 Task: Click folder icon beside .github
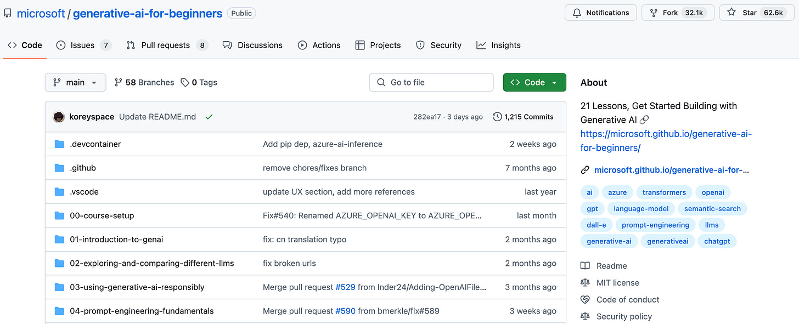pos(59,168)
